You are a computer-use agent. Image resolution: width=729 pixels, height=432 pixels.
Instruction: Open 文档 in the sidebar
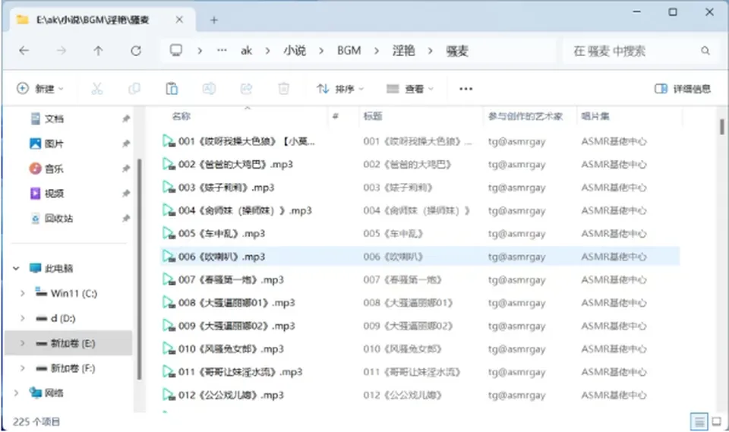[54, 119]
